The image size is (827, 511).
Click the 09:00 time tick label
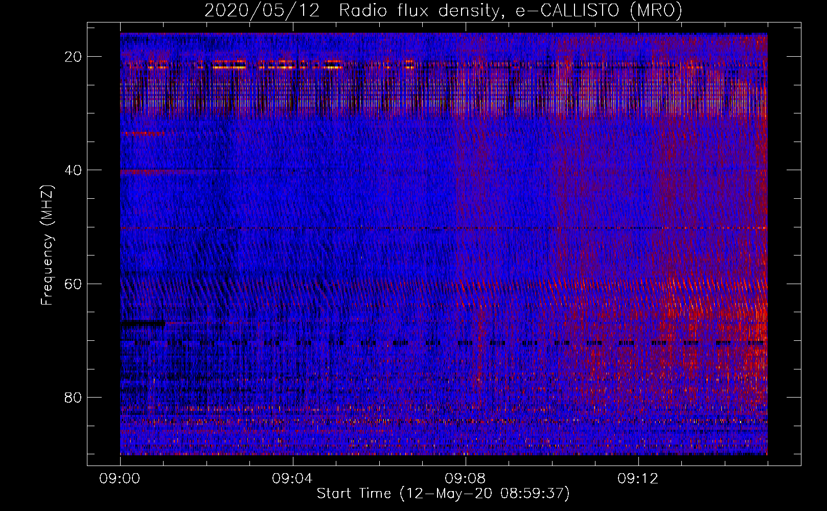pyautogui.click(x=120, y=479)
